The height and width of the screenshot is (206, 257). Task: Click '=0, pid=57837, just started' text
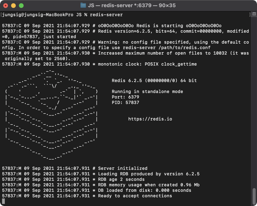[x=39, y=37]
